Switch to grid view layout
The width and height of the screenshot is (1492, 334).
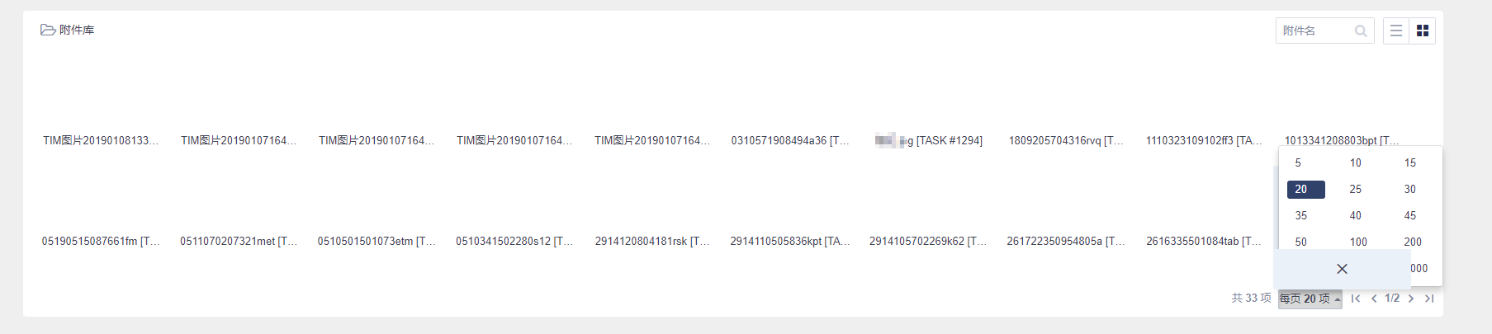click(1423, 31)
